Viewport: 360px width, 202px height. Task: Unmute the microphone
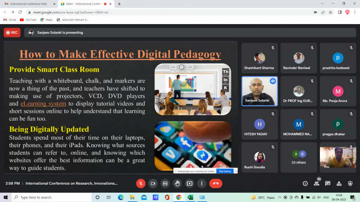point(141,184)
